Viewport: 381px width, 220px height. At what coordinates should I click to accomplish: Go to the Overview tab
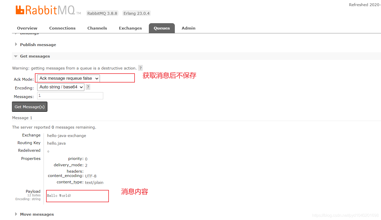(x=27, y=28)
